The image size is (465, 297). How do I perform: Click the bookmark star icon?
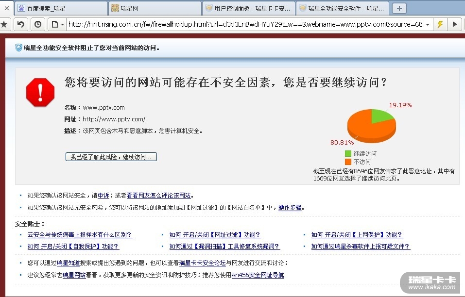(4, 24)
